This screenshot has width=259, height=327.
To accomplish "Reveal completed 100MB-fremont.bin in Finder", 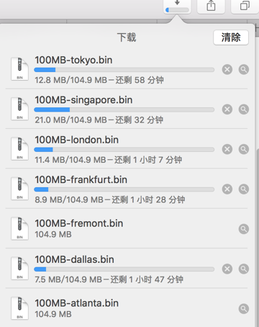I will (x=244, y=229).
